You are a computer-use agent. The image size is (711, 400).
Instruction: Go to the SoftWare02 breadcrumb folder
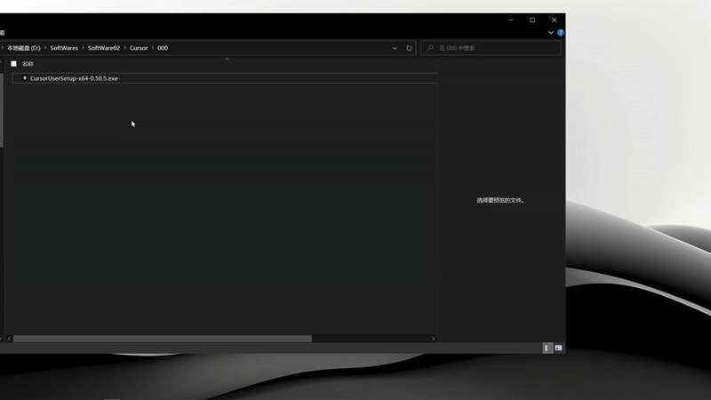coord(104,48)
